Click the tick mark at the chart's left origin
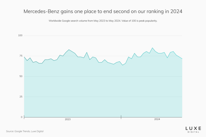The image size is (206, 137). point(24,117)
